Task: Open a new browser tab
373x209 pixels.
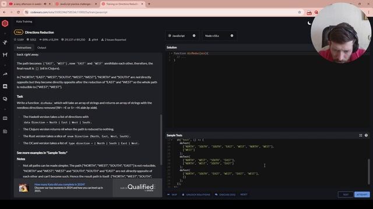Action: [149, 4]
